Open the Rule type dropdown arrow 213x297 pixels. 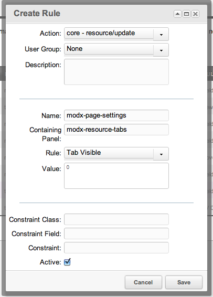tap(161, 154)
